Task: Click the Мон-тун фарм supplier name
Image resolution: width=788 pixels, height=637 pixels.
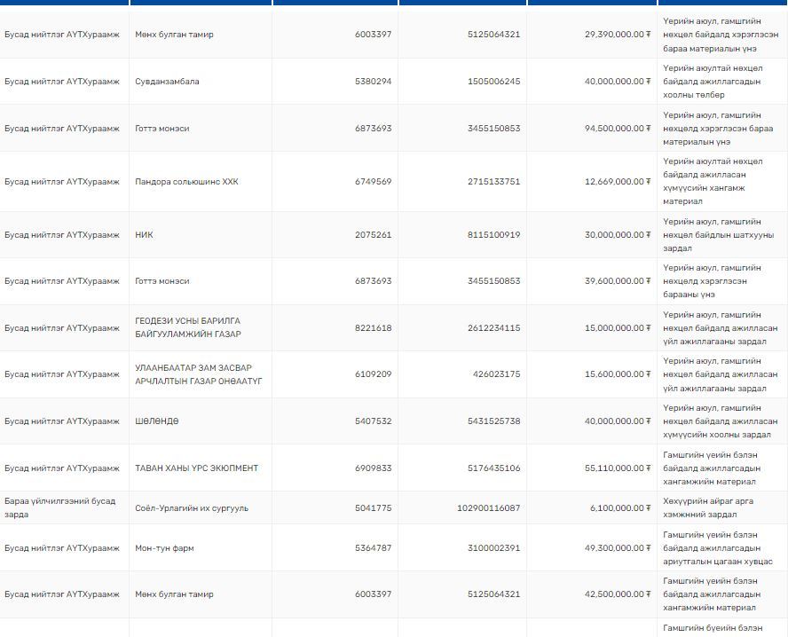Action: 164,548
